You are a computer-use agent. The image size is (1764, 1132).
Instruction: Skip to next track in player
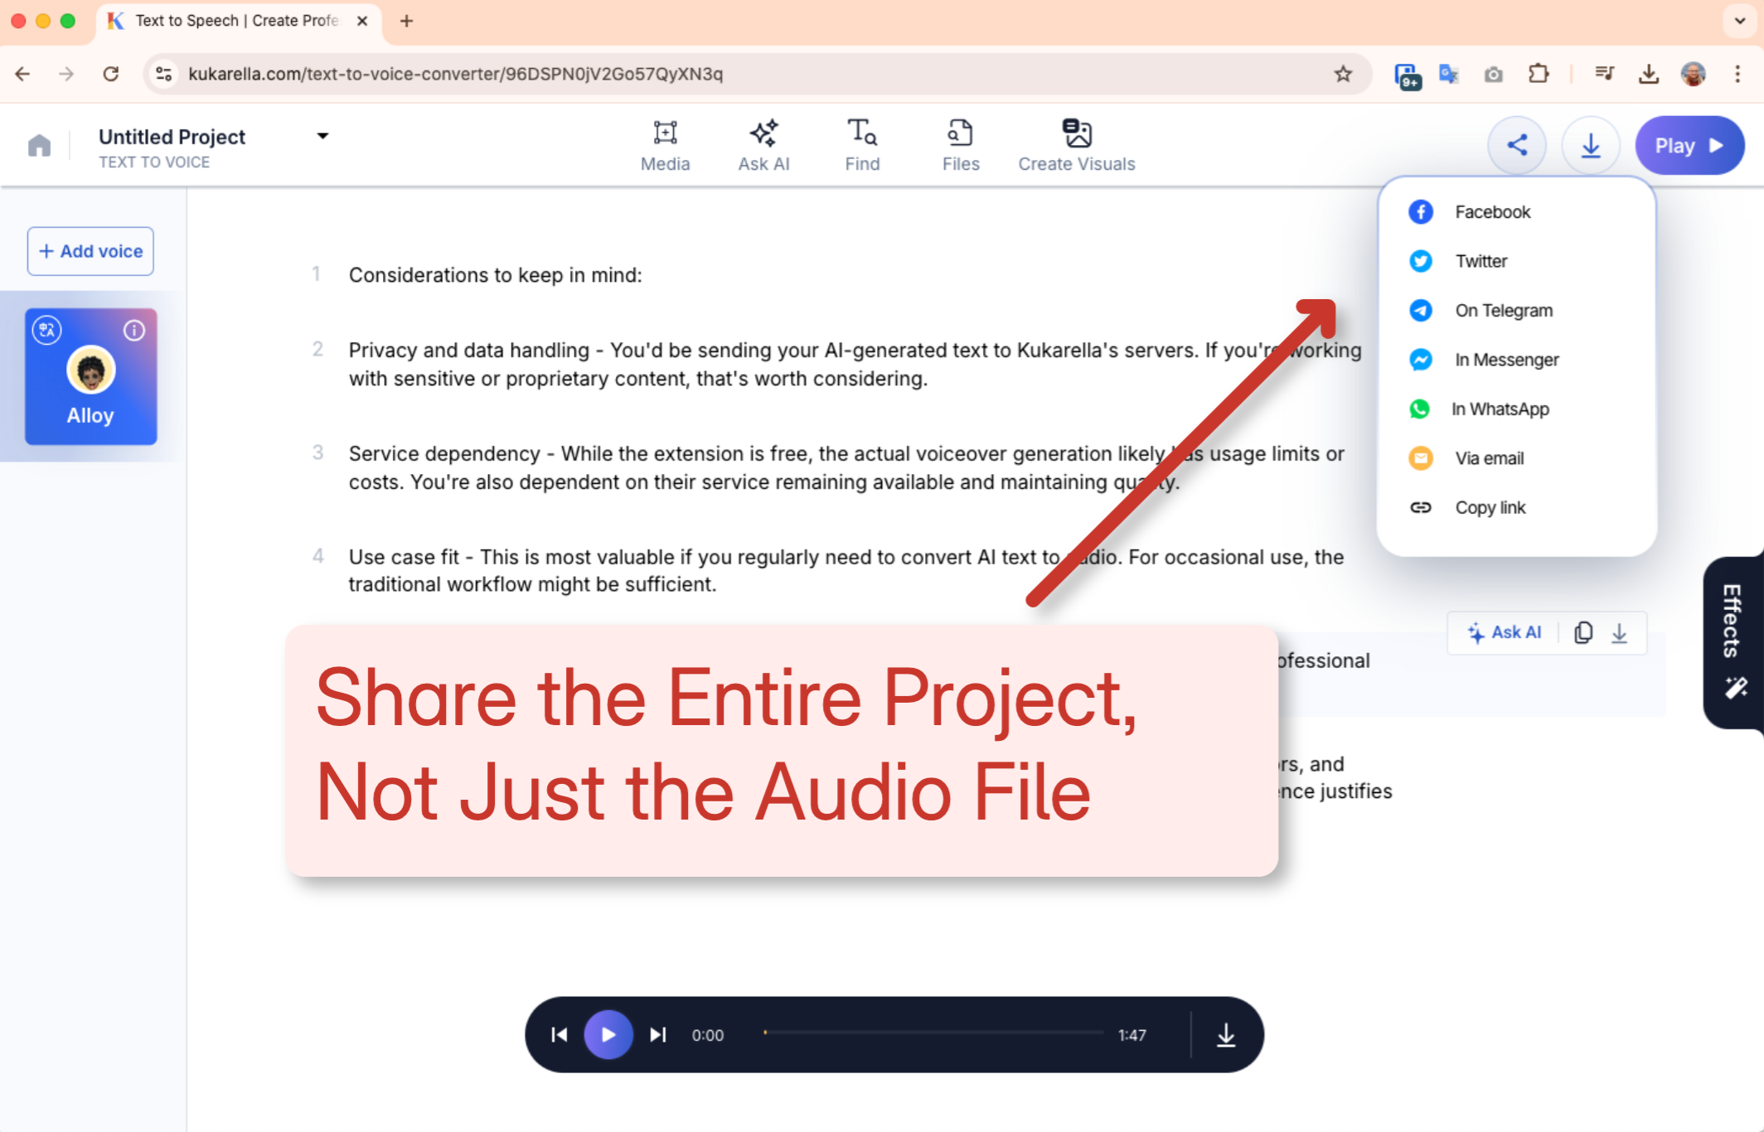tap(658, 1034)
